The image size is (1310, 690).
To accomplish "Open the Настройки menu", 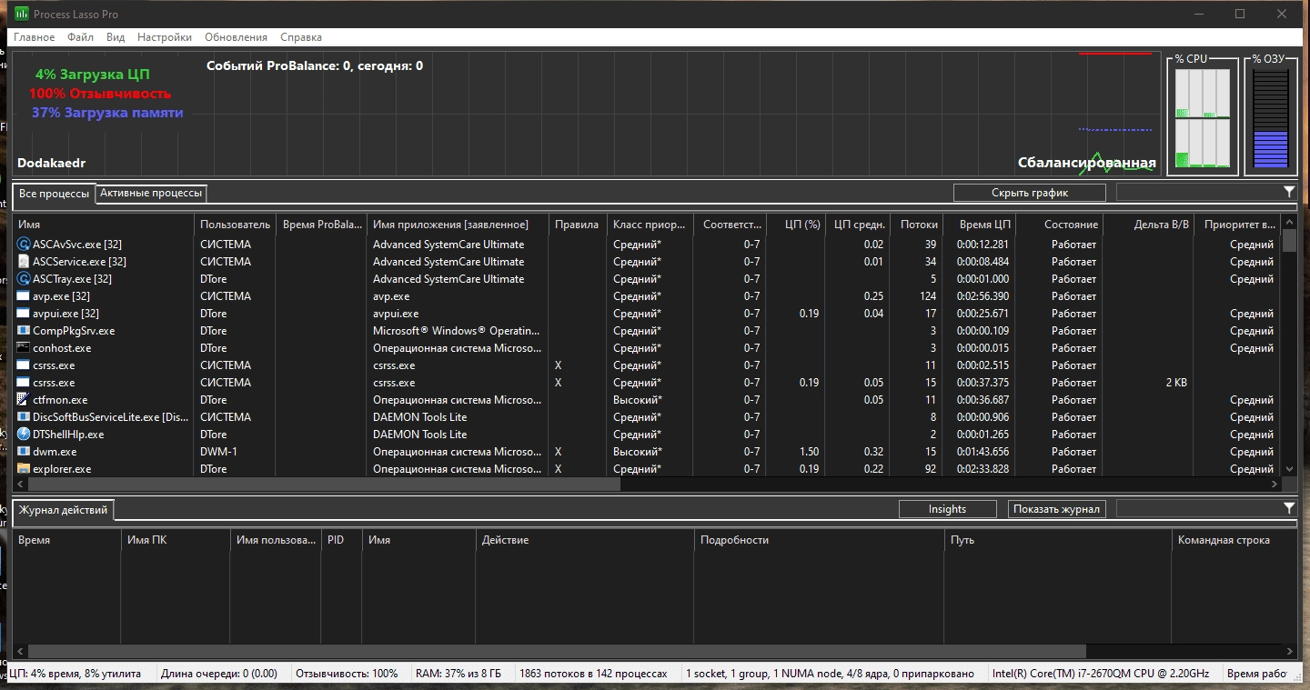I will (165, 37).
